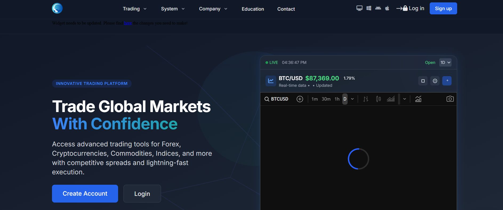This screenshot has height=210, width=503.
Task: Toggle the 1h timeframe
Action: click(337, 99)
